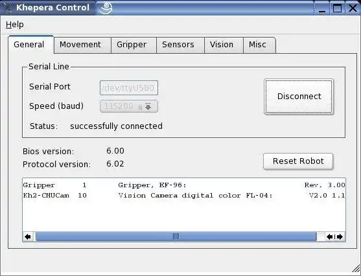Click the 'Protocol version:' label

coord(56,165)
